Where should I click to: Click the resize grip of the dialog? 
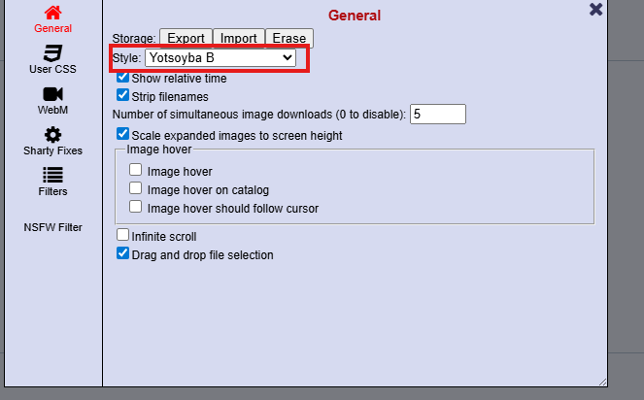click(x=602, y=381)
